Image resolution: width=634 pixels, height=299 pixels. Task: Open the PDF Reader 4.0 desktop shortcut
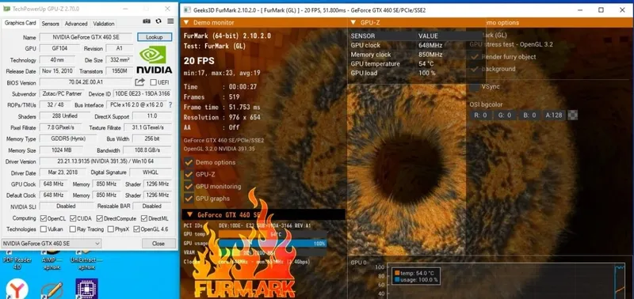(17, 260)
